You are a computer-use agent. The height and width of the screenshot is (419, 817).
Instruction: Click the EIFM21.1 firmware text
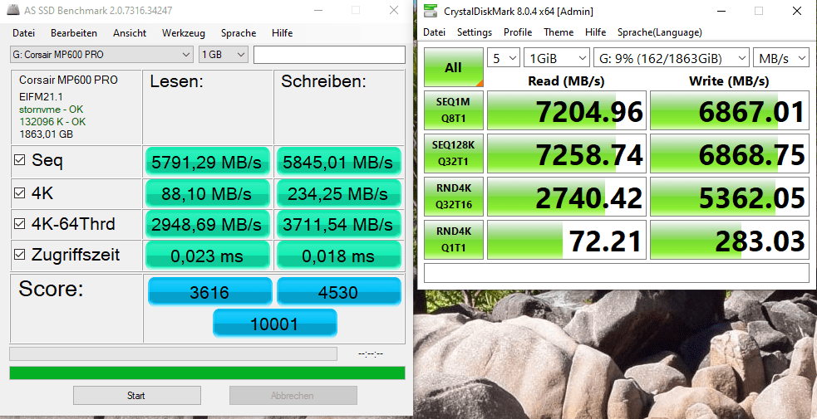[42, 97]
